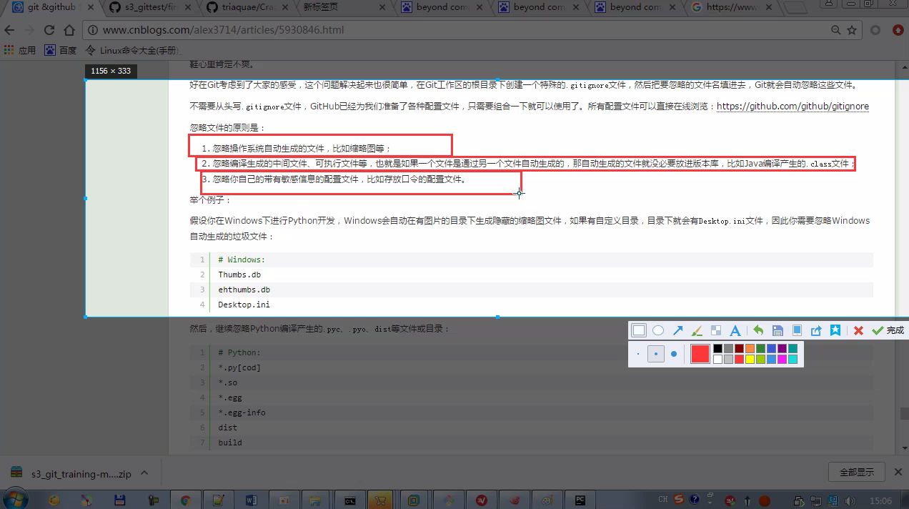Screen dimensions: 909x509
Task: Pick the yellow color swatch
Action: (x=750, y=360)
